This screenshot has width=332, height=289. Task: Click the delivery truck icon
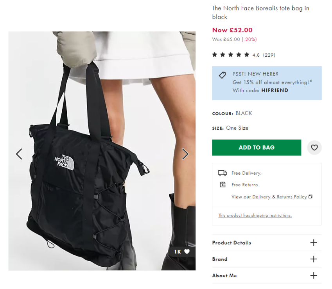pyautogui.click(x=223, y=173)
